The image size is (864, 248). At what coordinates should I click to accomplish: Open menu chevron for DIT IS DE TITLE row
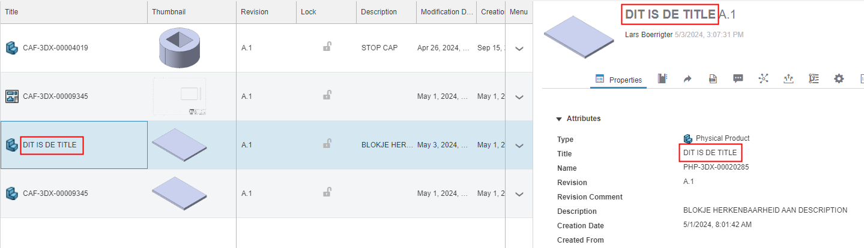519,146
